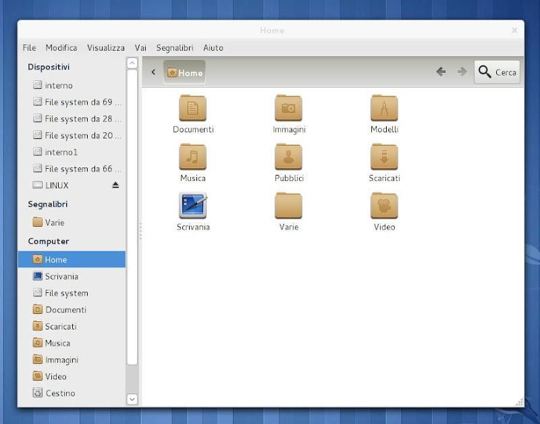
Task: Select the interno device in sidebar
Action: [x=72, y=85]
